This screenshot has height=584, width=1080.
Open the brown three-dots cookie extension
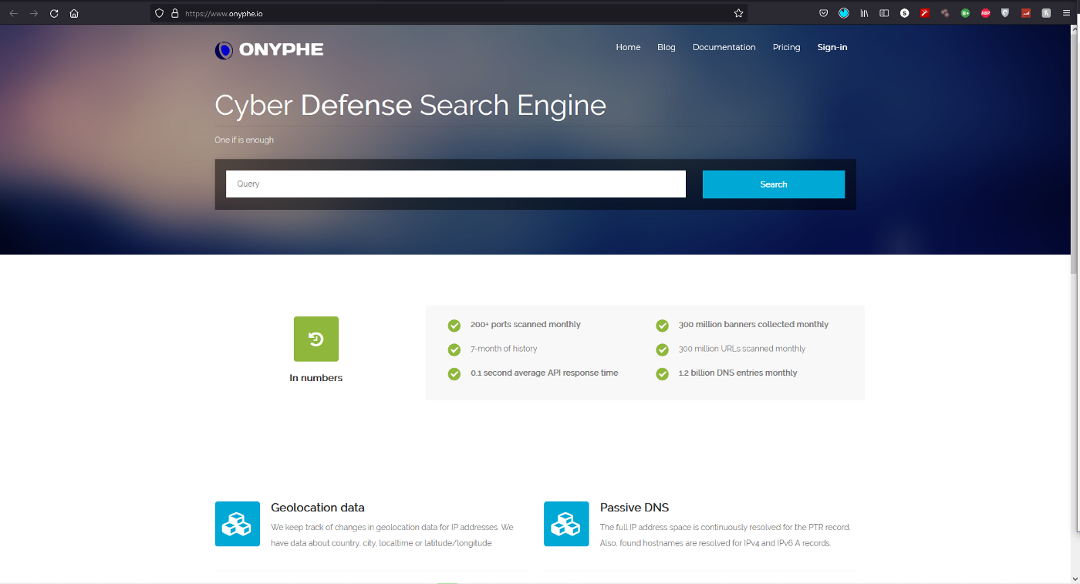(x=945, y=13)
